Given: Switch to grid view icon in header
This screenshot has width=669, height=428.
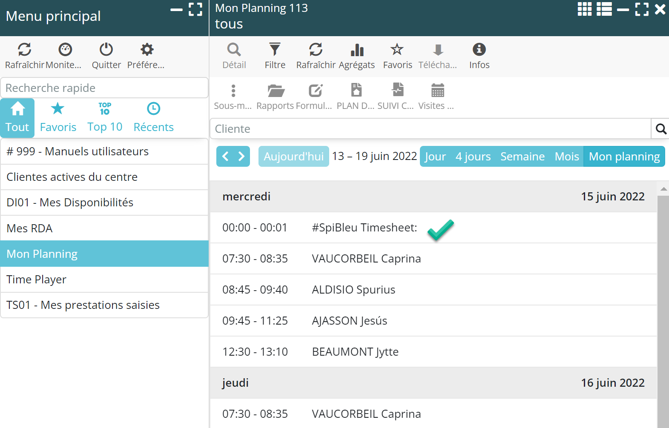Looking at the screenshot, I should click(584, 9).
